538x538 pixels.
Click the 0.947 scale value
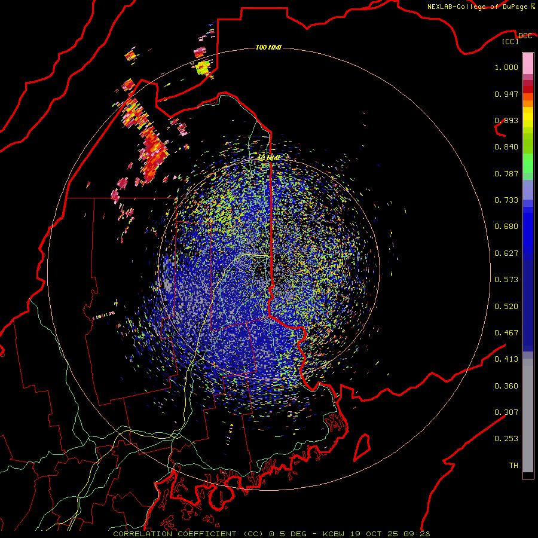pyautogui.click(x=506, y=94)
